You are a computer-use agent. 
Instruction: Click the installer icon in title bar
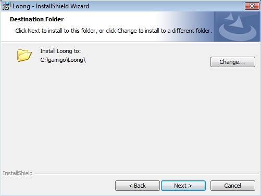click(7, 6)
